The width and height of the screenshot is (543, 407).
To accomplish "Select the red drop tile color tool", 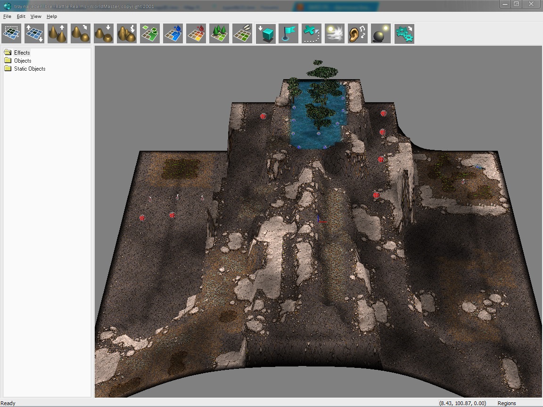I will pos(196,33).
